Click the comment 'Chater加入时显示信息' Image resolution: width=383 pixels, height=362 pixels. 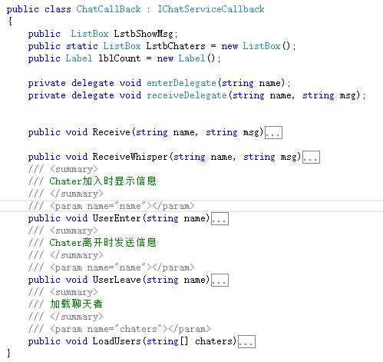tap(103, 181)
